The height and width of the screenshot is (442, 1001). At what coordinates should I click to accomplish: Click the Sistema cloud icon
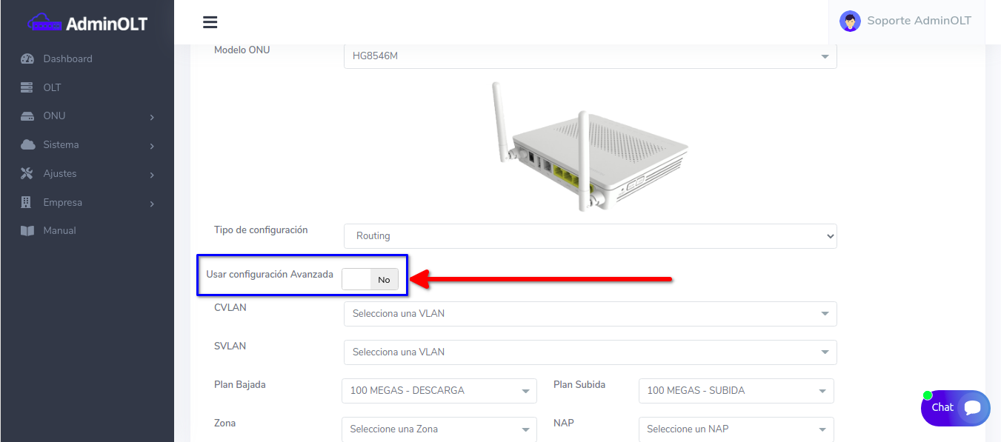(x=27, y=145)
